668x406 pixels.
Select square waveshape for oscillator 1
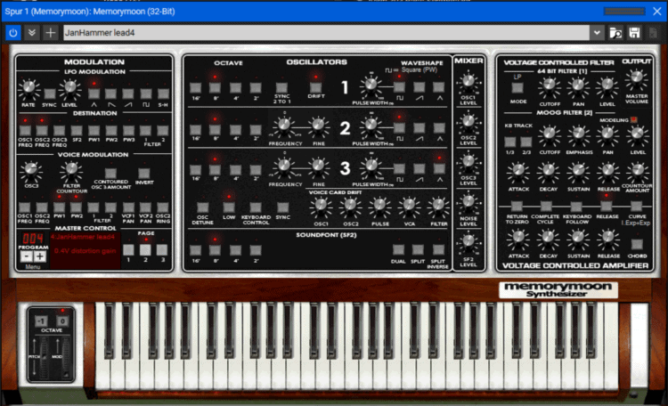(x=399, y=87)
